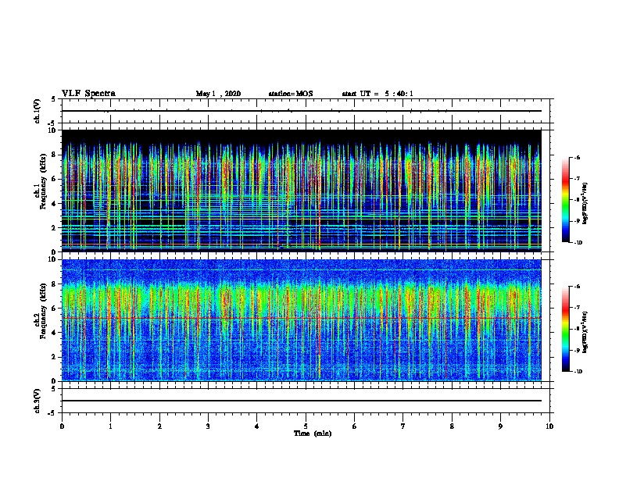
Task: Click the ch.2 frequency tick label "4"
Action: (x=54, y=333)
